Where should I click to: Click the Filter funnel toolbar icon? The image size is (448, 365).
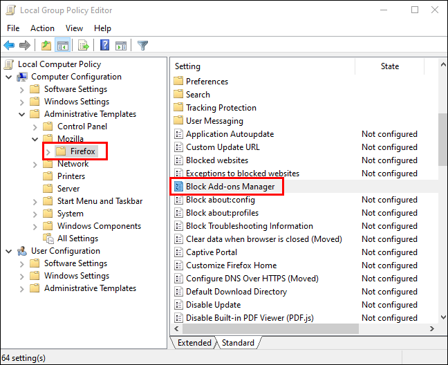point(142,45)
